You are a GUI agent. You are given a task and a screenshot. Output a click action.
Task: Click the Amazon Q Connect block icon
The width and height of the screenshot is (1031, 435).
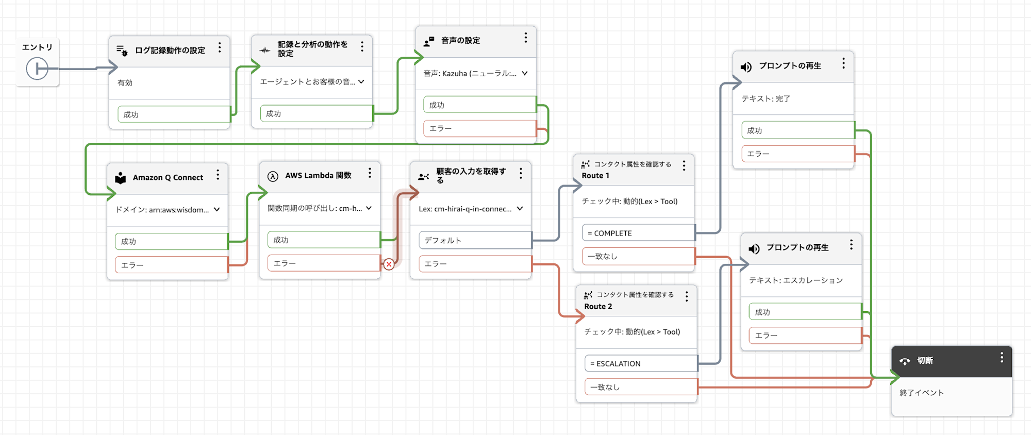tap(120, 178)
